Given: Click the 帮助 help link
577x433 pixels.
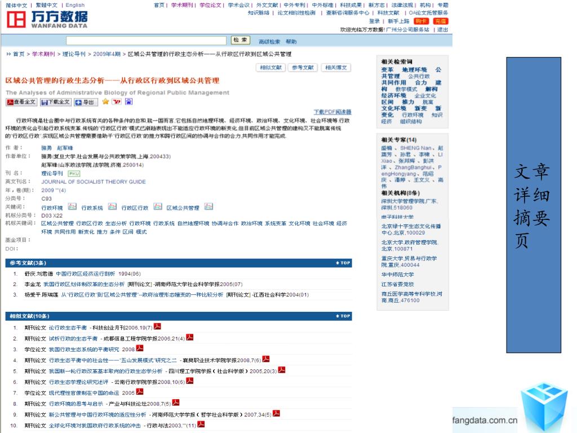Looking at the screenshot, I should click(291, 42).
